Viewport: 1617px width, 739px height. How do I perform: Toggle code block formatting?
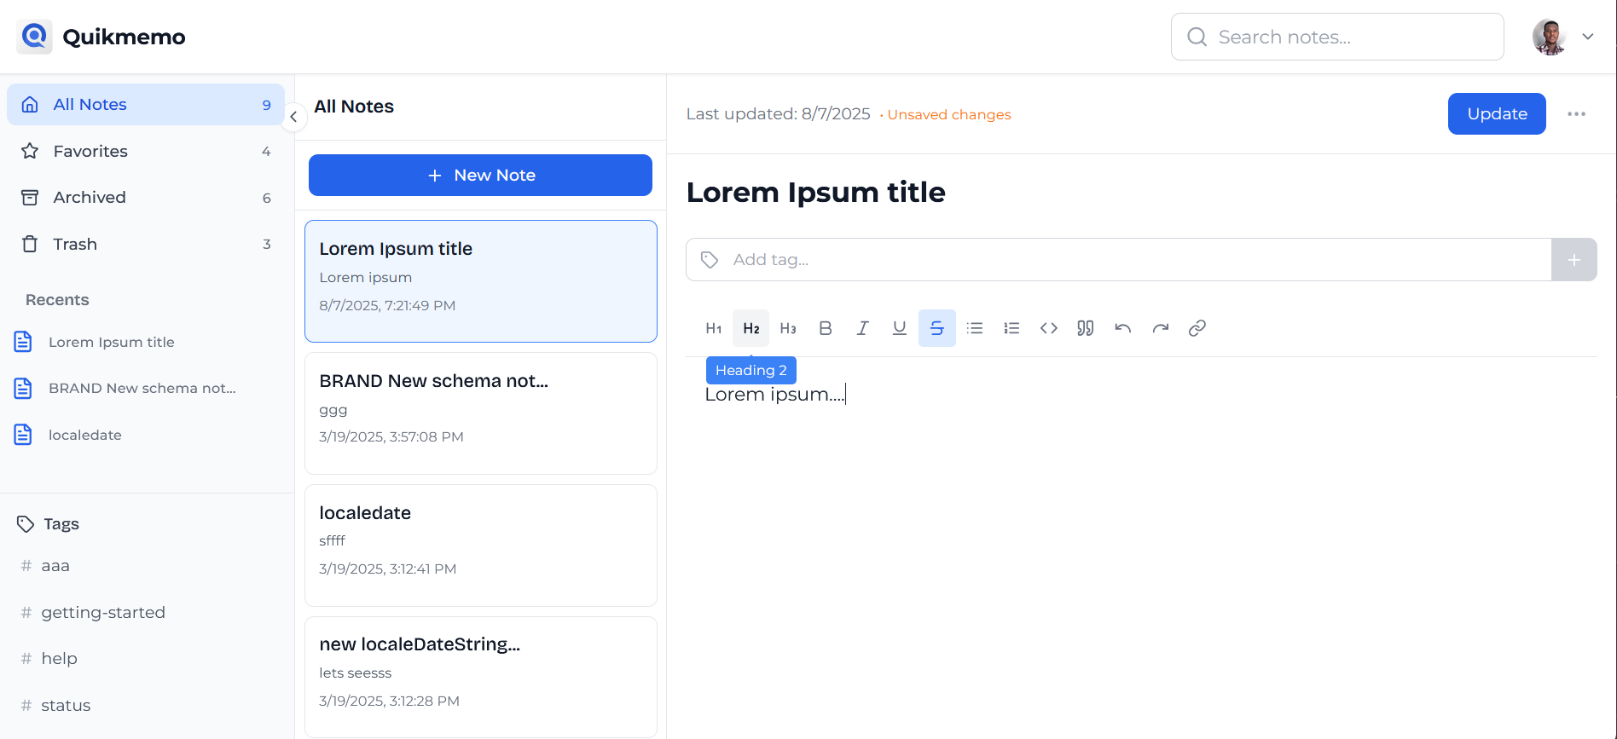click(1049, 328)
